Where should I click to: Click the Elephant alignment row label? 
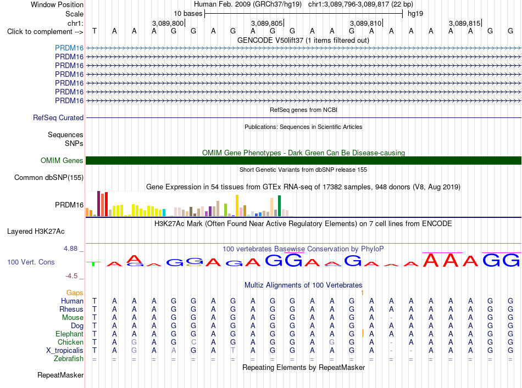(x=69, y=334)
